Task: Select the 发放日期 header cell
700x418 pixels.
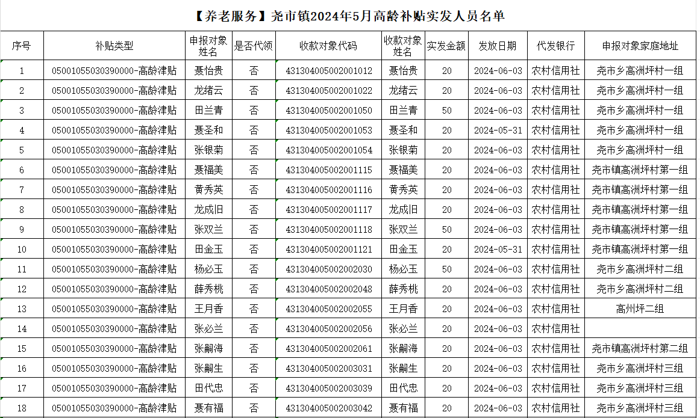Action: [x=498, y=46]
